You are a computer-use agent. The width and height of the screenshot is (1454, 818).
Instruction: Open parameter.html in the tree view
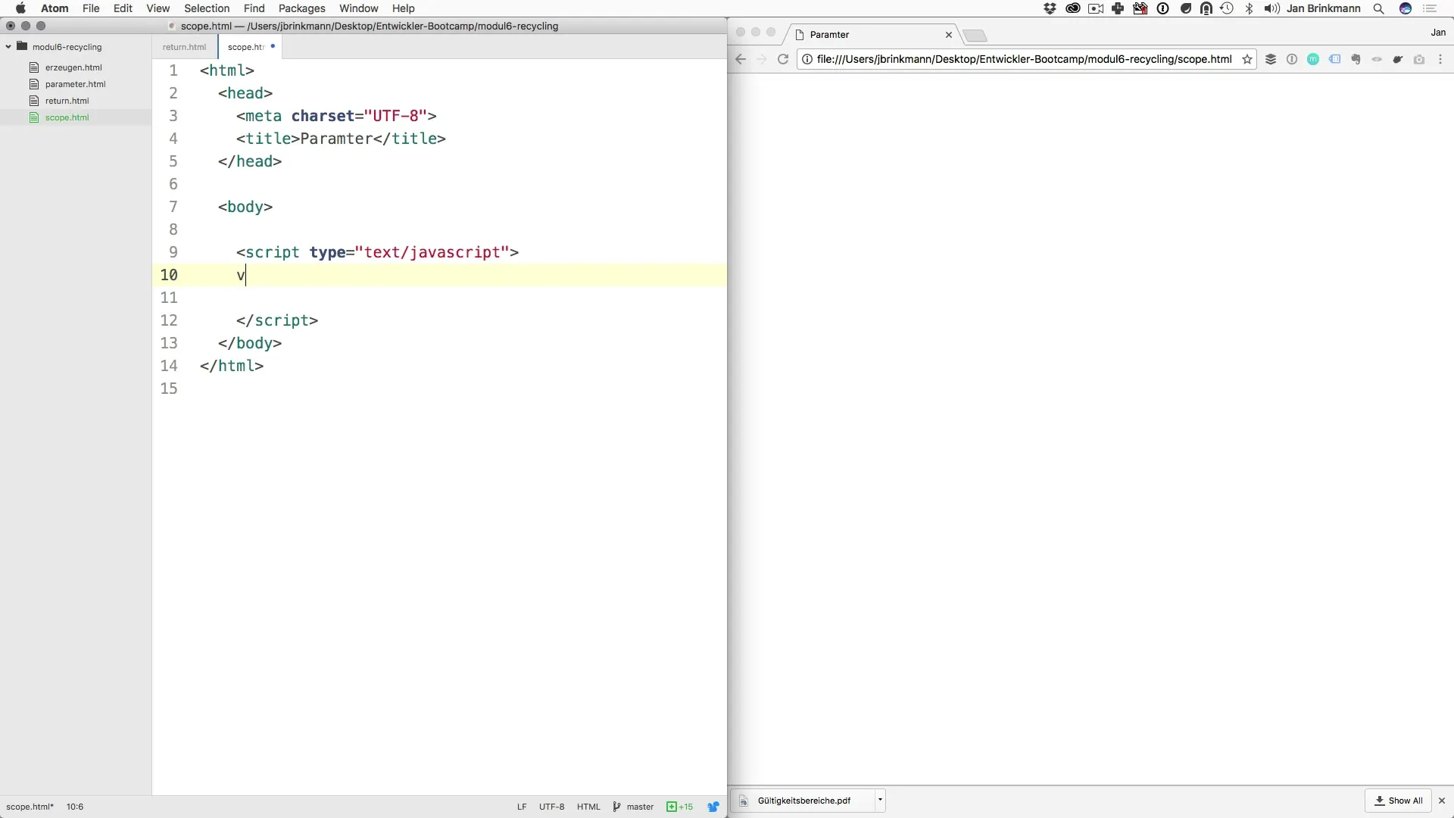tap(75, 84)
